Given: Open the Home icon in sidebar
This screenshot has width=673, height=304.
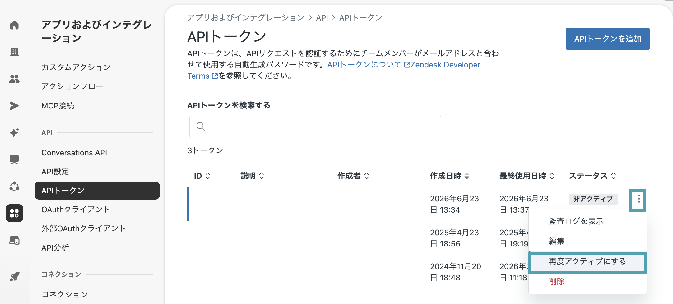Looking at the screenshot, I should tap(14, 25).
